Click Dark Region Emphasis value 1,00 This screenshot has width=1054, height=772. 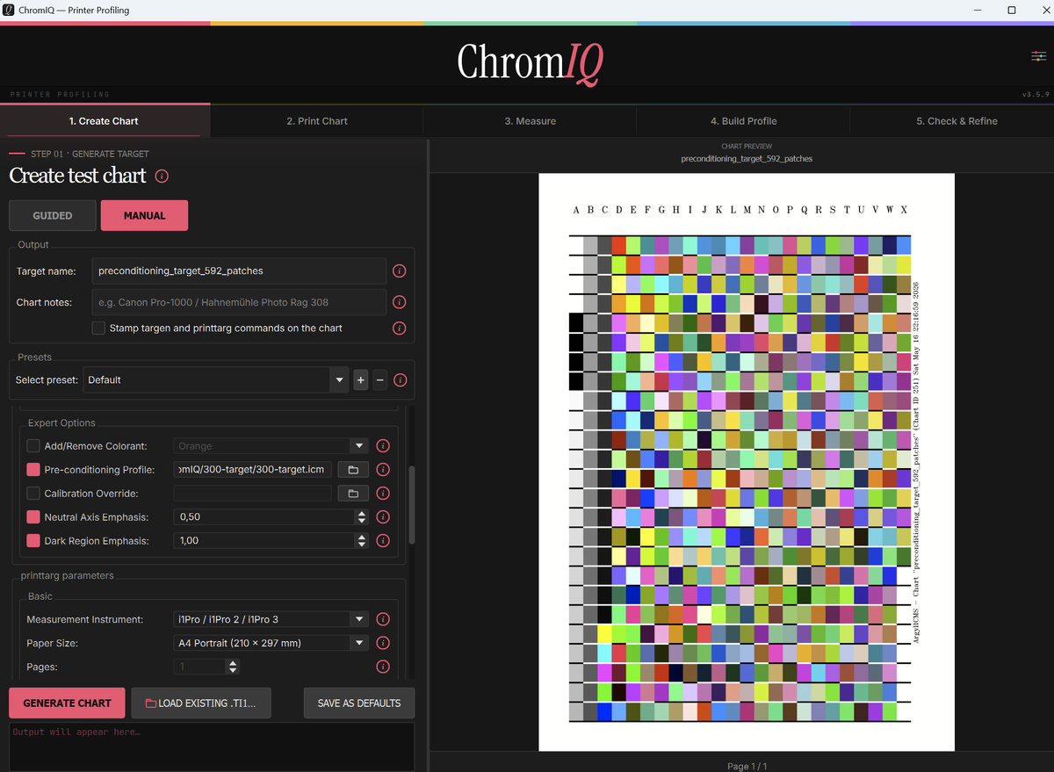[189, 540]
